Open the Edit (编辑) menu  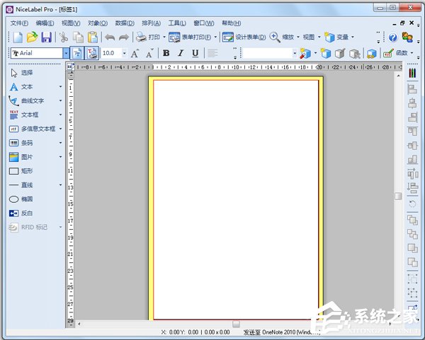pos(45,23)
